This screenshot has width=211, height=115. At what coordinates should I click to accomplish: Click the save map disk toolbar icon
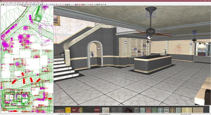(x=3, y=5)
